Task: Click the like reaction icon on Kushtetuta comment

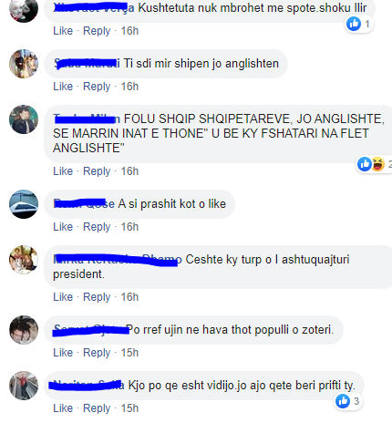Action: 354,24
